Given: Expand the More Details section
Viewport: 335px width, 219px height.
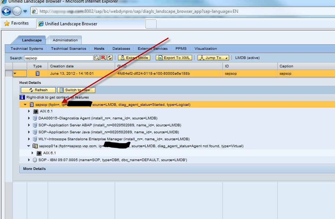Looking at the screenshot, I should point(34,169).
